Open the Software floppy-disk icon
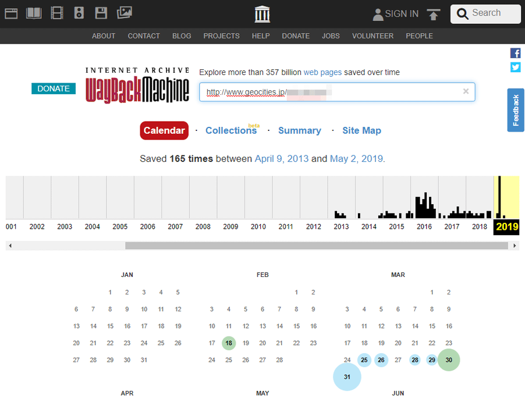This screenshot has width=525, height=405. [101, 13]
